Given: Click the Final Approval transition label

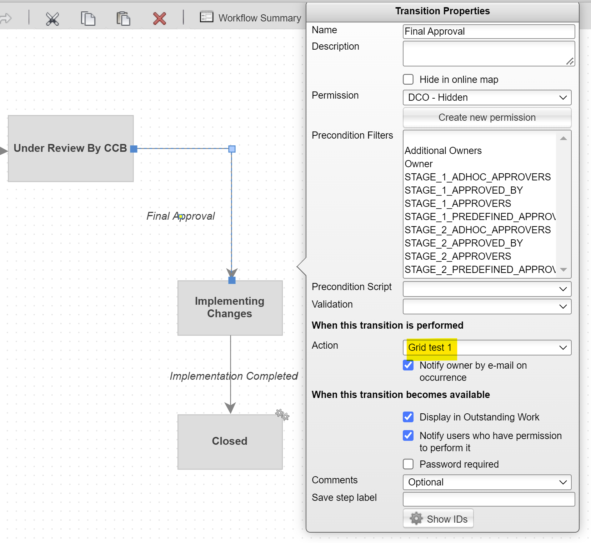Looking at the screenshot, I should (181, 216).
